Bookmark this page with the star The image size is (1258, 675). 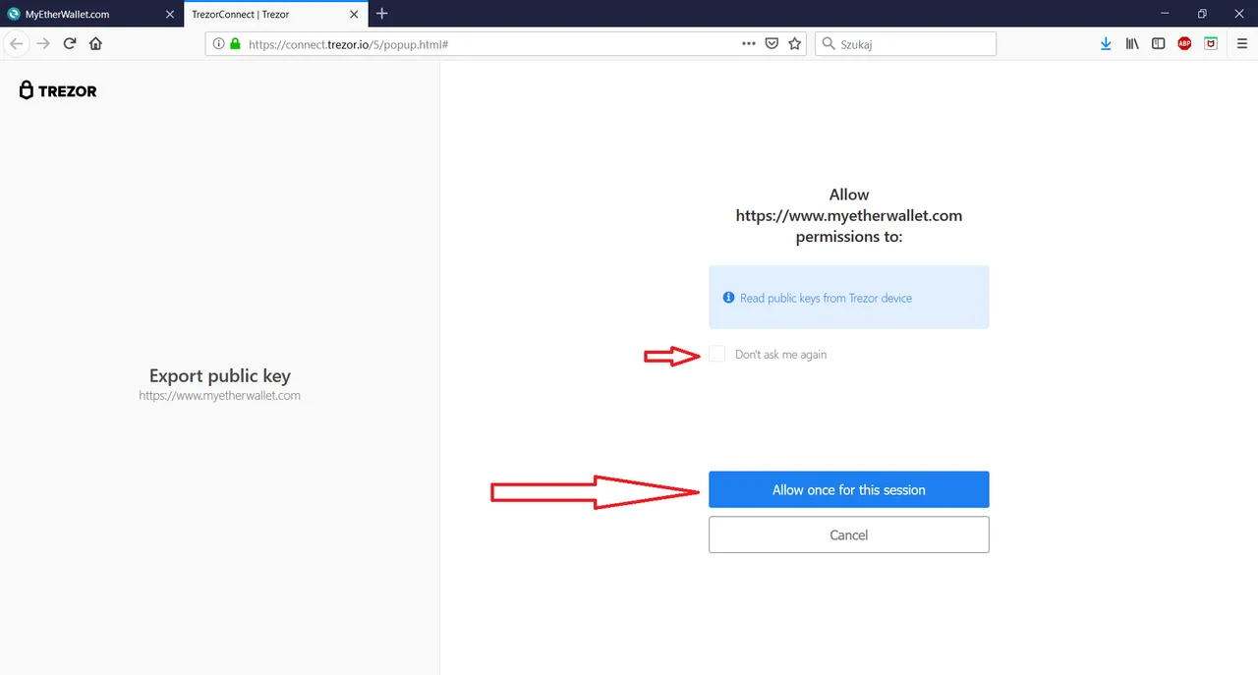pos(795,44)
